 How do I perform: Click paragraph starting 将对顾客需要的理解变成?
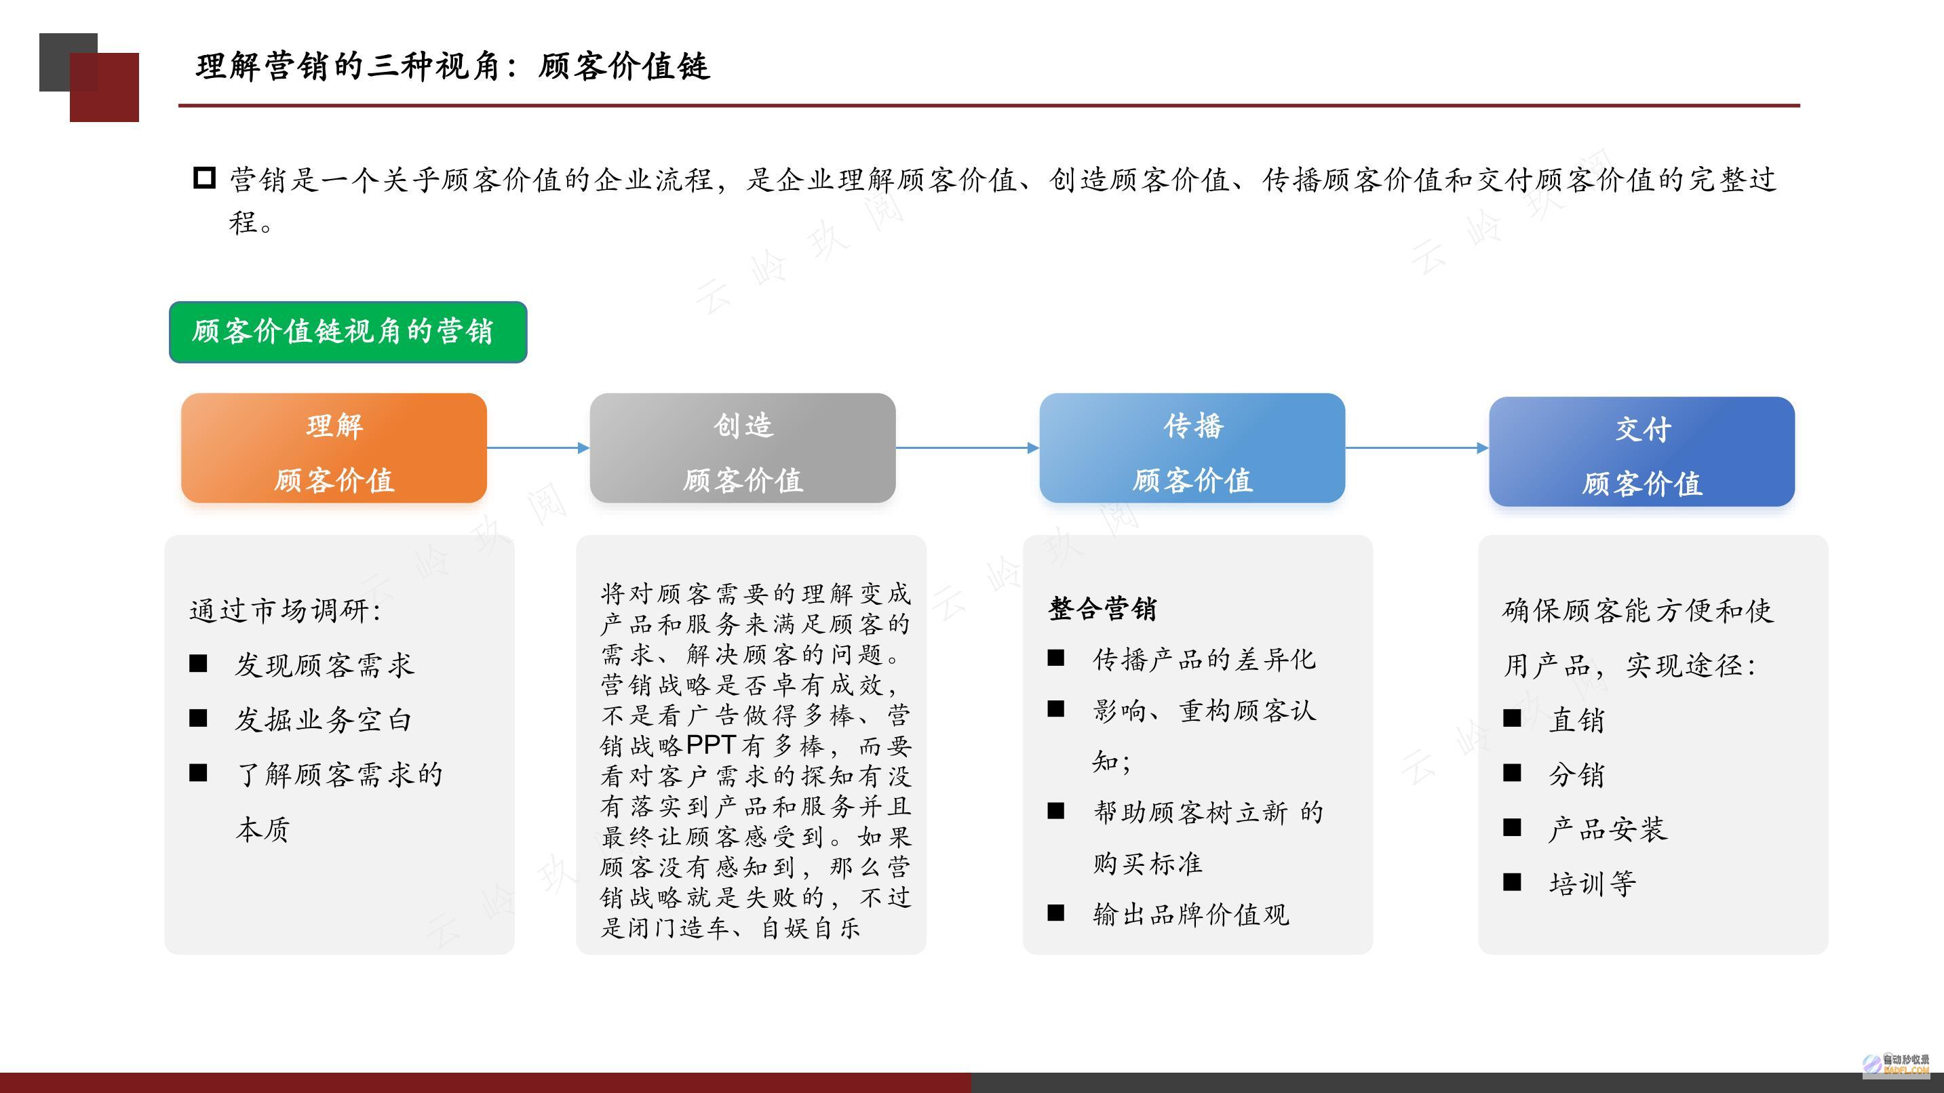[756, 760]
